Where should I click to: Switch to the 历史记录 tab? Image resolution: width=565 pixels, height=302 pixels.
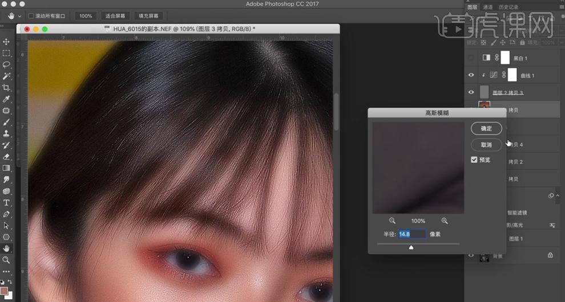click(x=508, y=7)
